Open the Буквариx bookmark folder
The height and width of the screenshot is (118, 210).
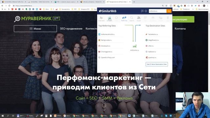[x=65, y=9]
